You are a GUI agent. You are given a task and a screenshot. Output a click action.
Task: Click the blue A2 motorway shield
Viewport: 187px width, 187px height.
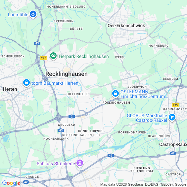(71, 117)
